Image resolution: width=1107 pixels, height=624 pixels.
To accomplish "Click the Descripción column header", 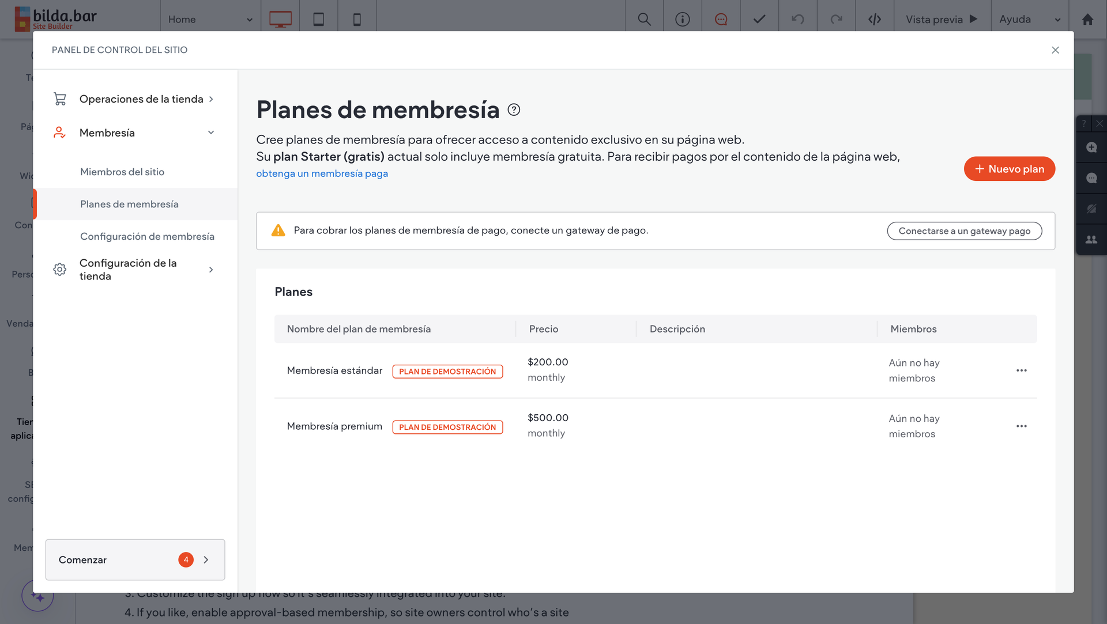I will 677,329.
